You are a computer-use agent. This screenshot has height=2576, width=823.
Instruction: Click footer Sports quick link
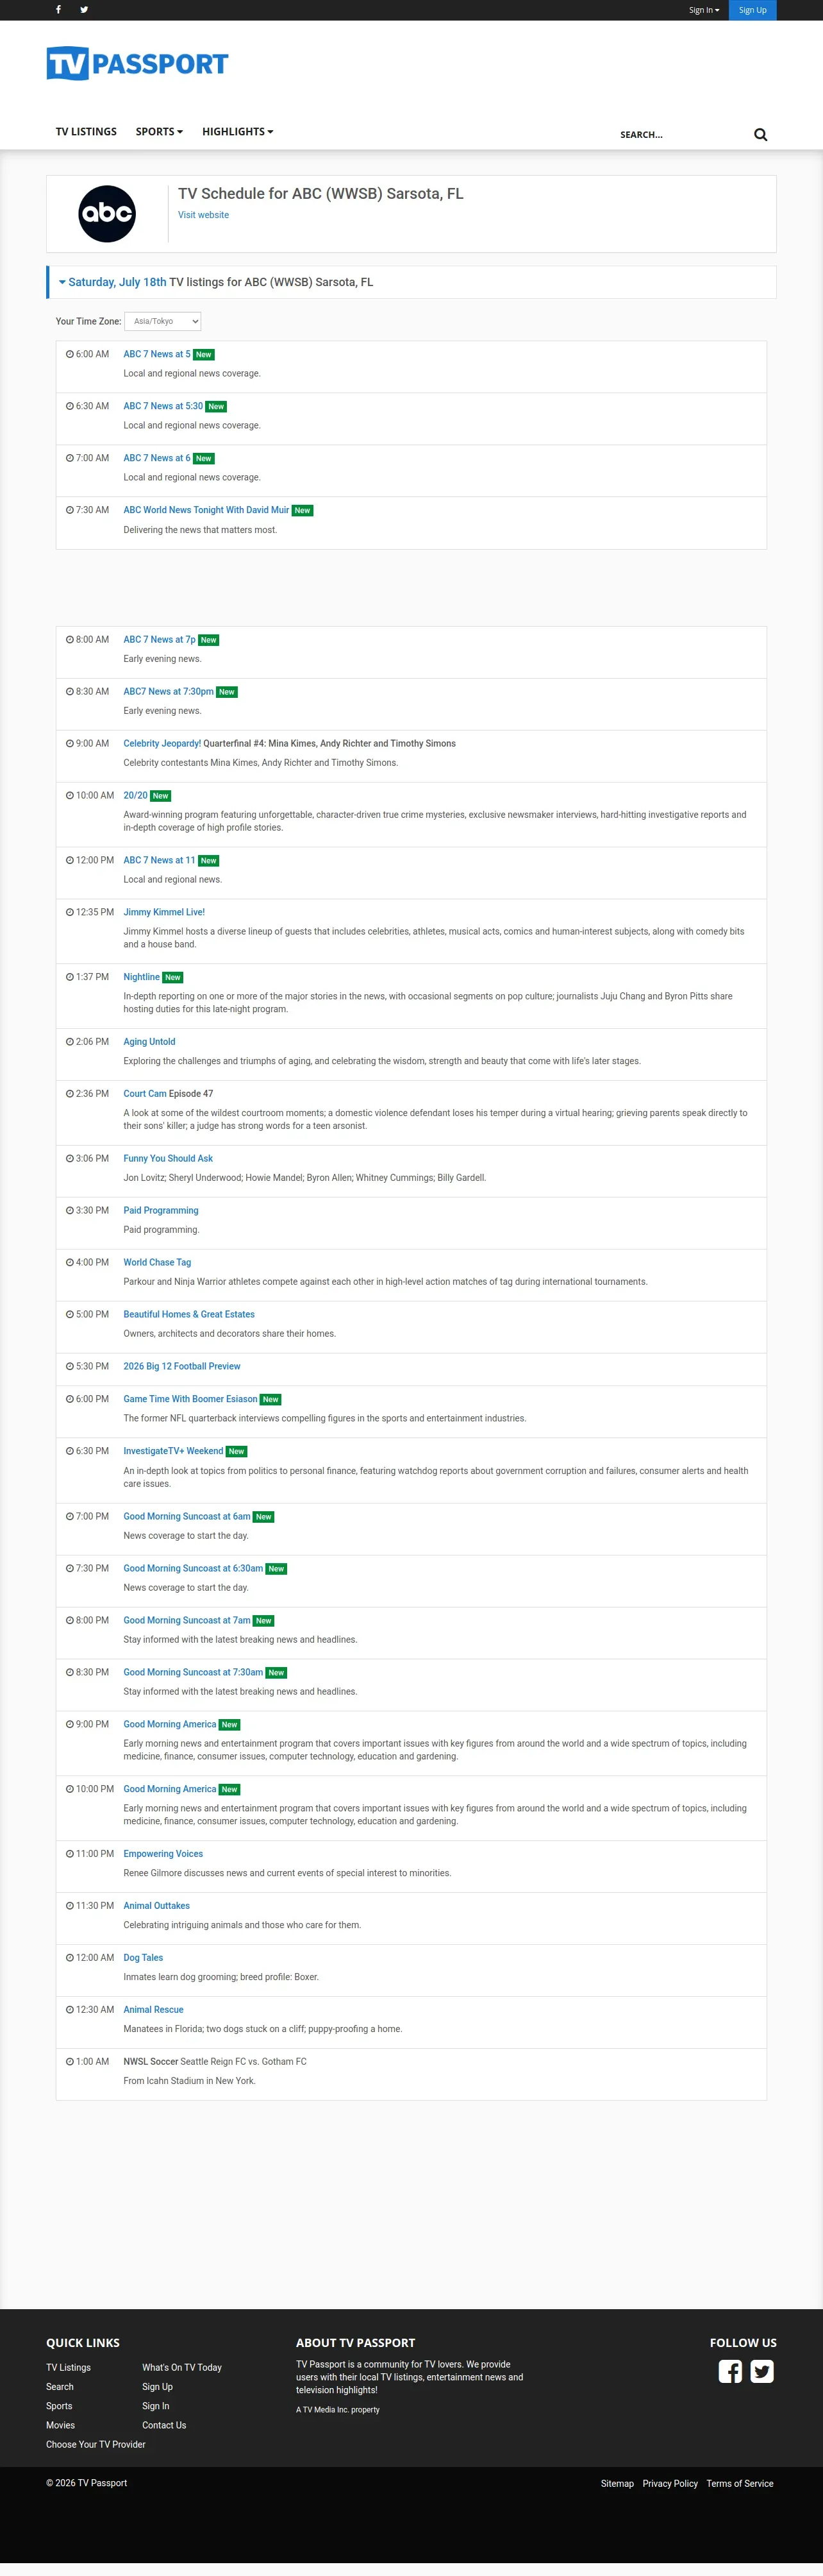coord(59,2406)
